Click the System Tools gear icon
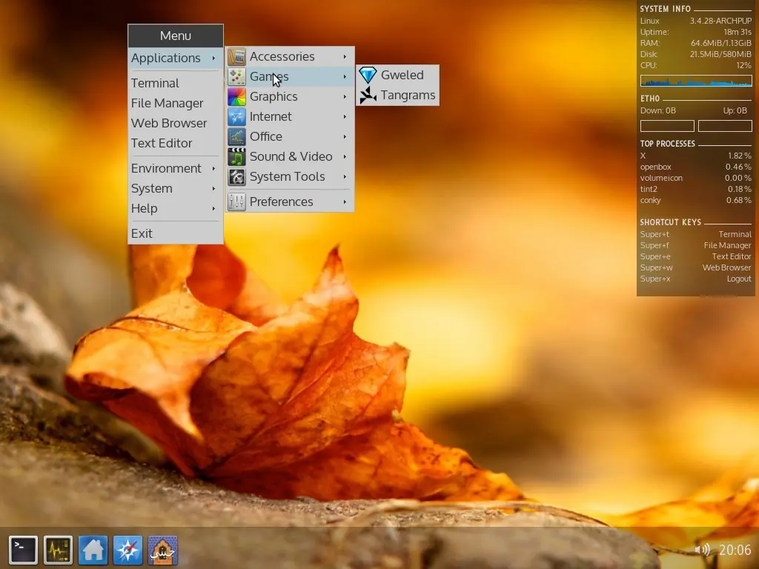The width and height of the screenshot is (759, 569). point(236,176)
